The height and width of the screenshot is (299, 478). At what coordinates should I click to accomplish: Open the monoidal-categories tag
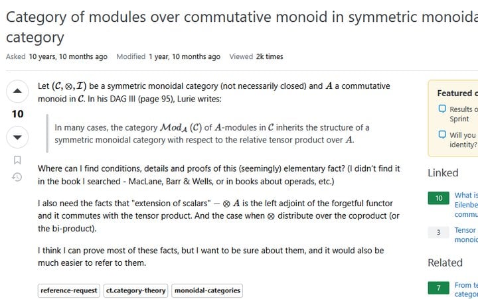(x=207, y=290)
